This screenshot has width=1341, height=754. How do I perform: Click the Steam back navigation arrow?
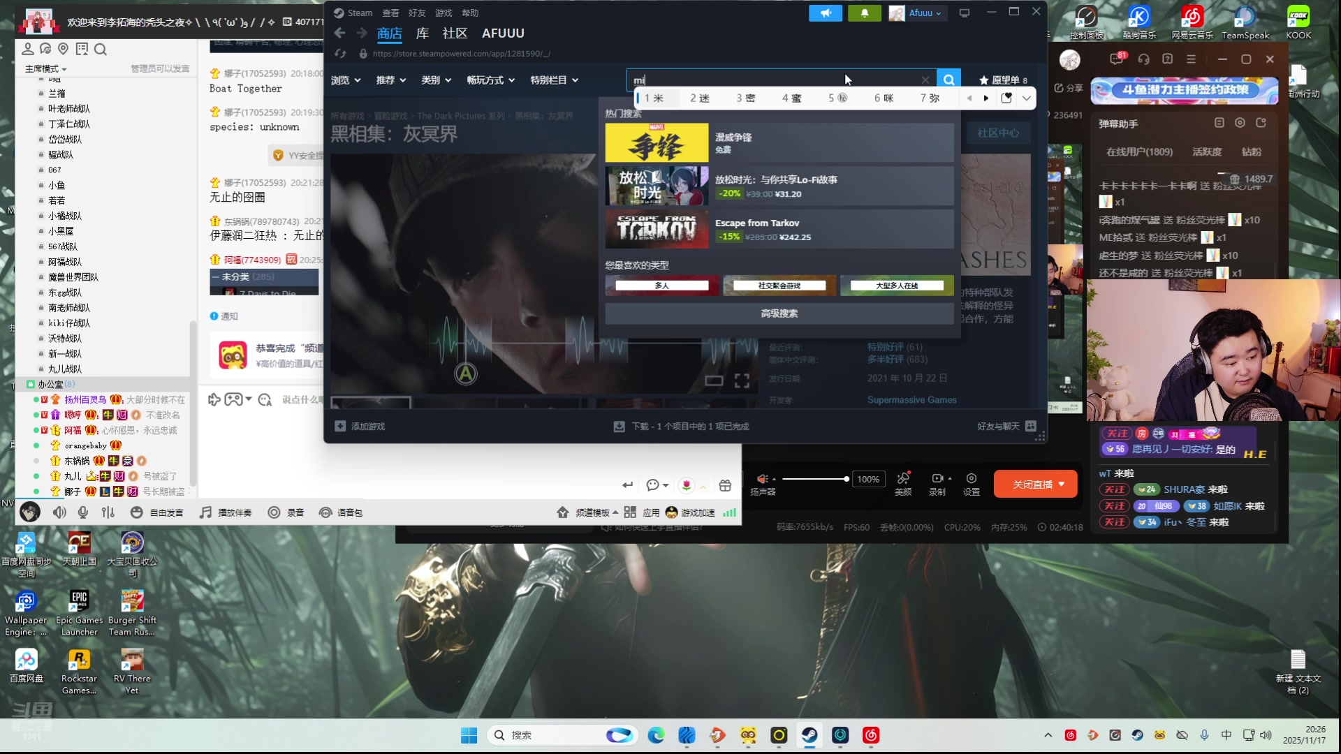point(340,33)
